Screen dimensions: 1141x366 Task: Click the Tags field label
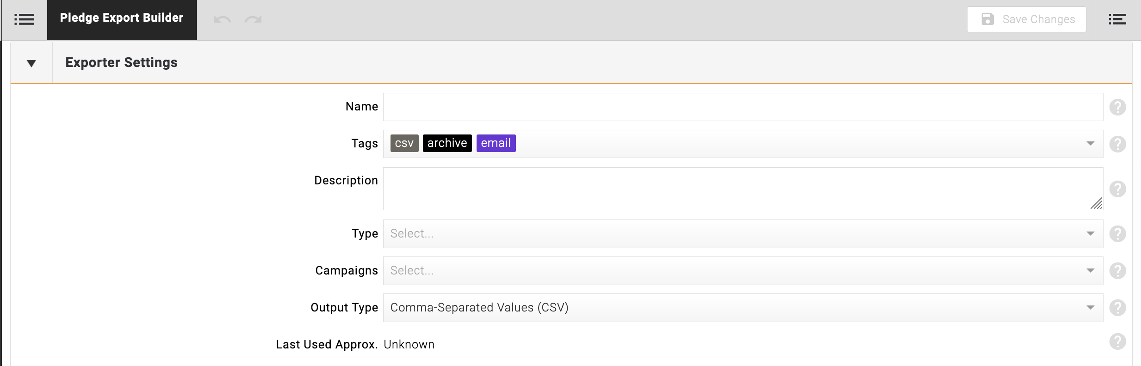(365, 144)
